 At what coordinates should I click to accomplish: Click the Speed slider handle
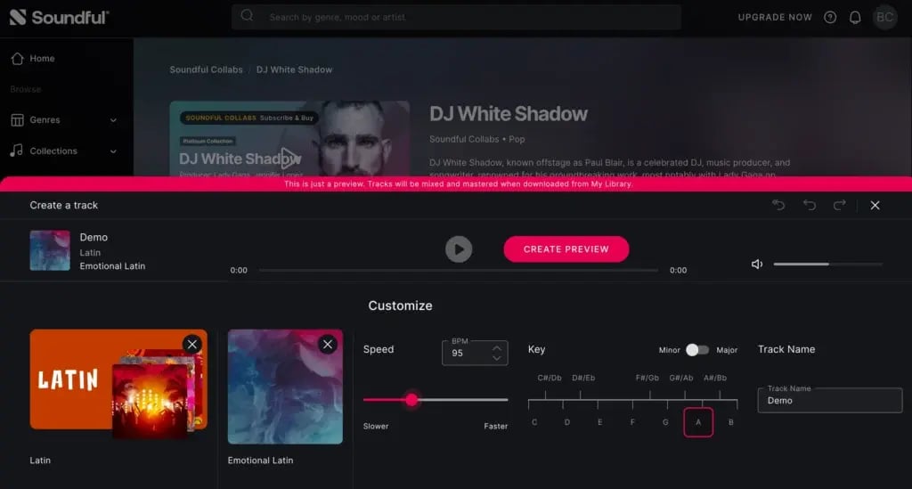click(x=411, y=400)
